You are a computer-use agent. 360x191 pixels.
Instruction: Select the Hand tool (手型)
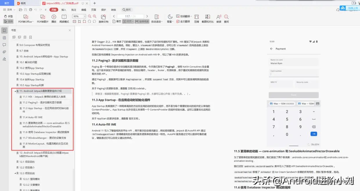[8, 16]
